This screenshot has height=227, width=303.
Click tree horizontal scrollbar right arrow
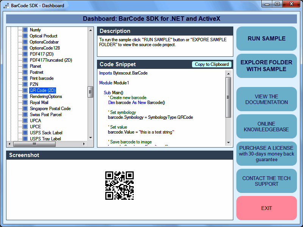tap(84, 144)
